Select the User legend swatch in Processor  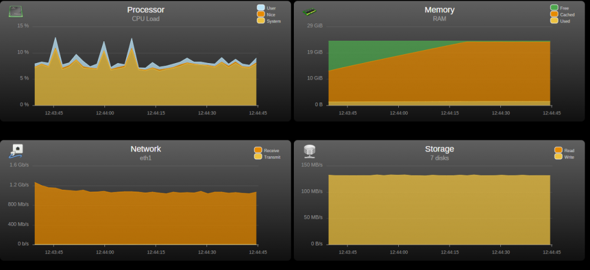pyautogui.click(x=261, y=8)
